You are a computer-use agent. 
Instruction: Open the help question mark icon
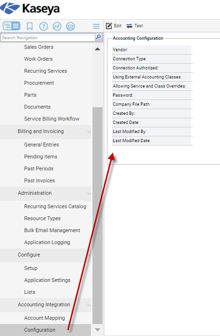tap(44, 26)
